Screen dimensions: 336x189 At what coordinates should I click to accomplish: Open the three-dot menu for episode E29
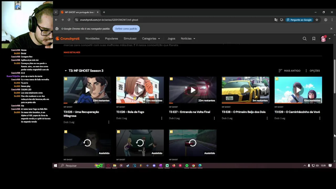point(320,118)
